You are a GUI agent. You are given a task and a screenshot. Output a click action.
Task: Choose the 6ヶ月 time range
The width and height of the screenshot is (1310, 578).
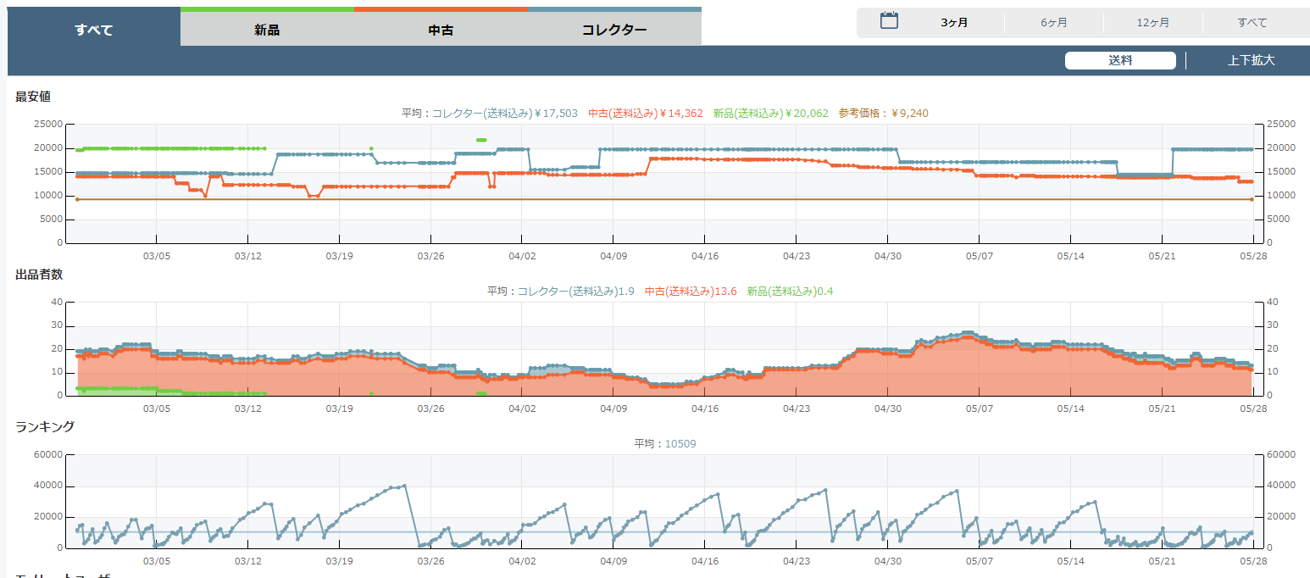[1054, 23]
